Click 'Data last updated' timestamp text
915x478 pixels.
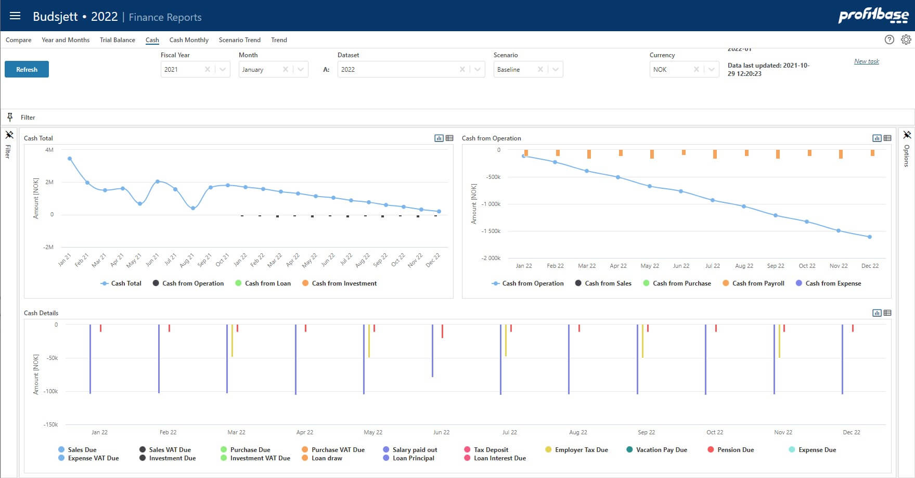768,70
